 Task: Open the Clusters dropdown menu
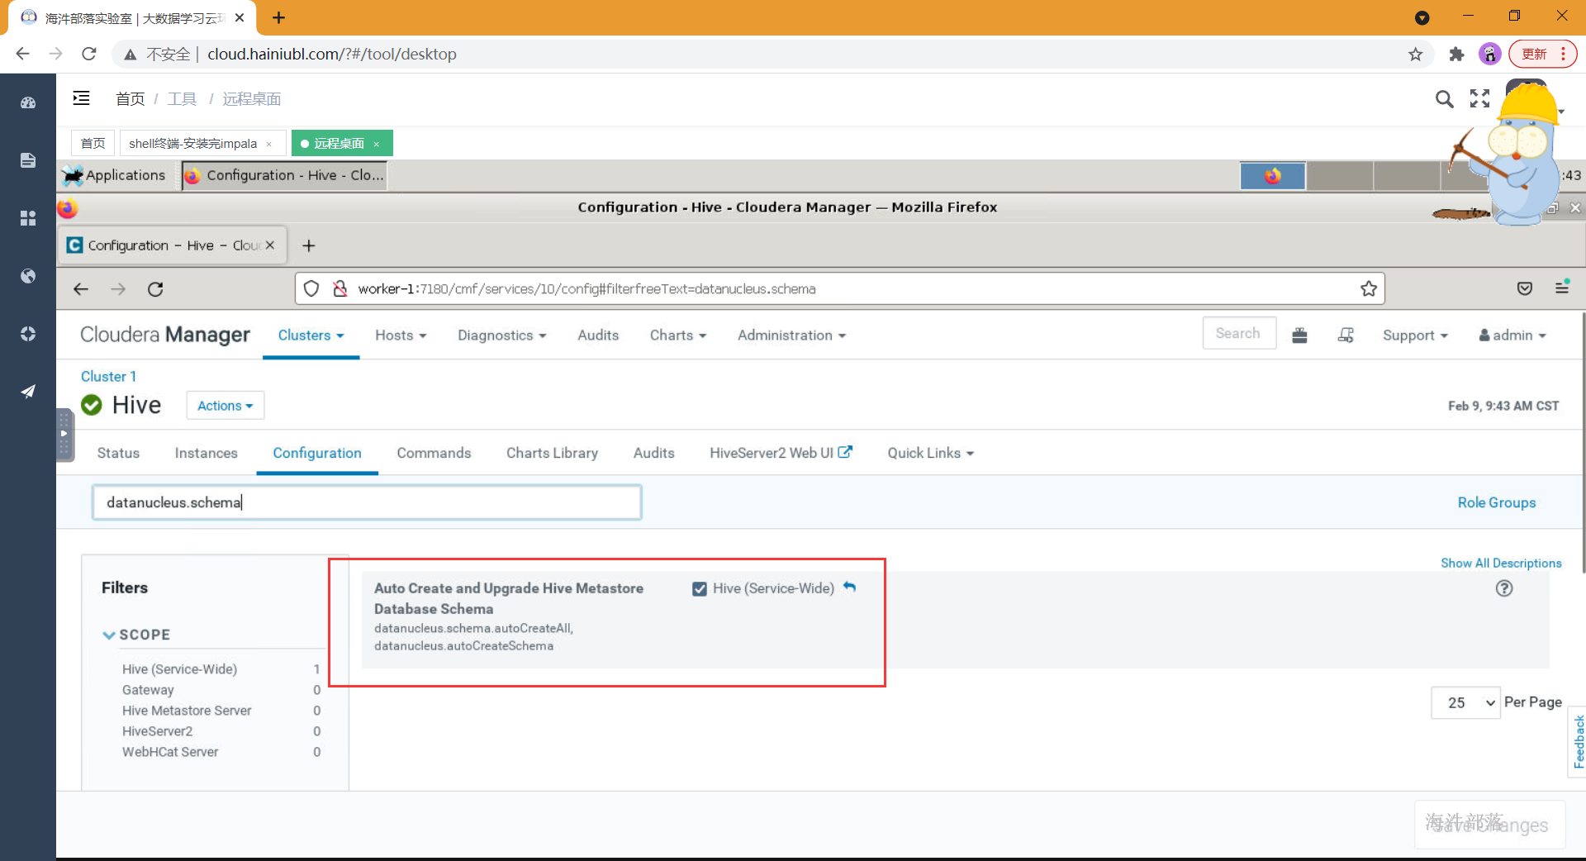(311, 335)
